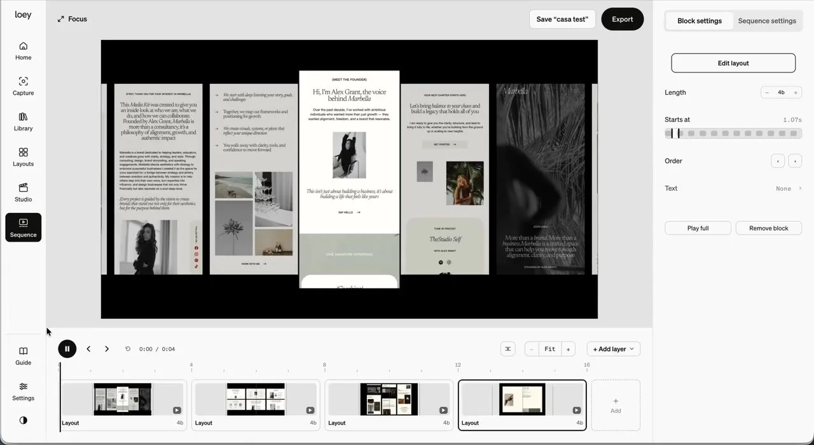The image size is (814, 445).
Task: Click the loey logo
Action: tap(23, 15)
